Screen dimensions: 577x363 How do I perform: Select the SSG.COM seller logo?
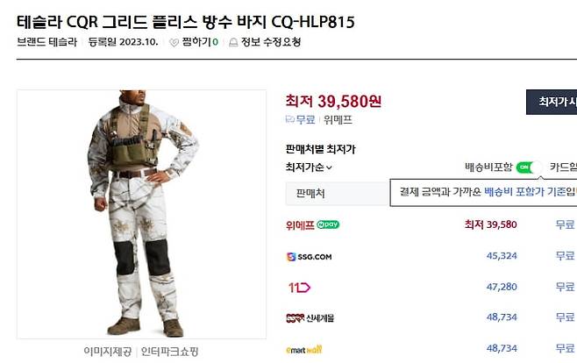[309, 256]
